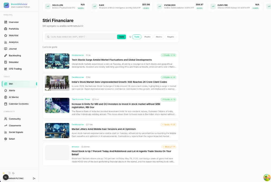Toggle the light/dark theme switch
271x182 pixels.
8,173
